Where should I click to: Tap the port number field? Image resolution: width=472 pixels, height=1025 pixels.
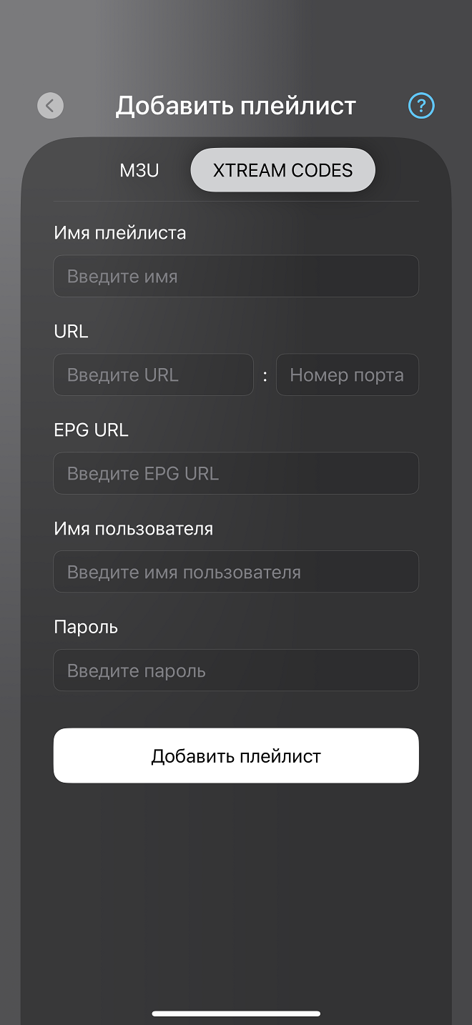point(347,375)
